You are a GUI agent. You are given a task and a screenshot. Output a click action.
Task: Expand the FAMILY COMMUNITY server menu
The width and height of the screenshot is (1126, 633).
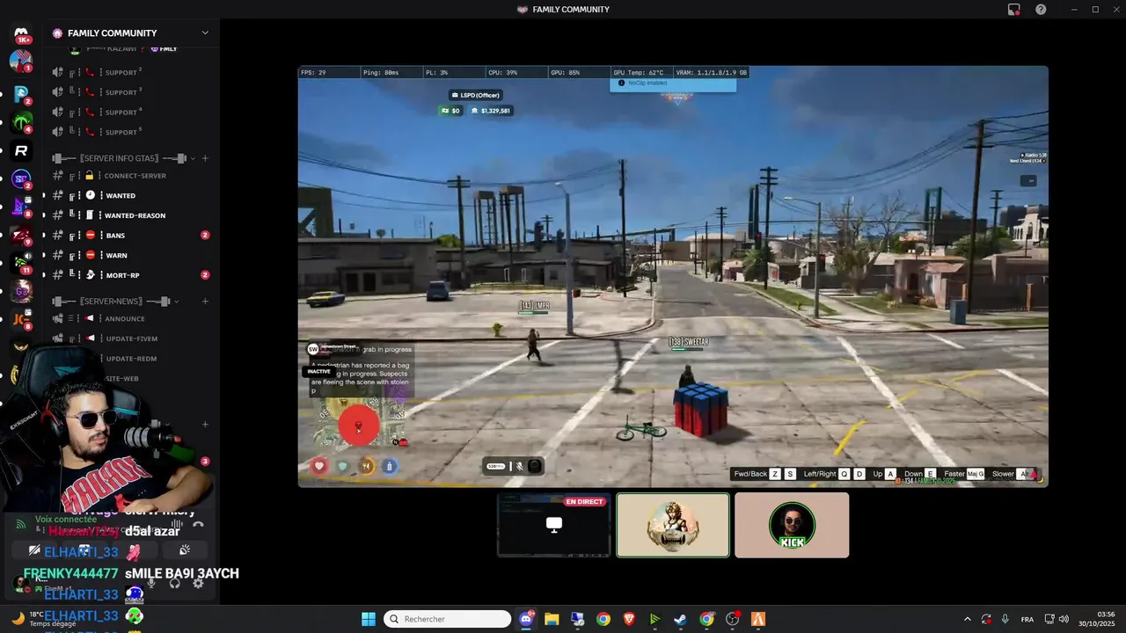coord(204,33)
